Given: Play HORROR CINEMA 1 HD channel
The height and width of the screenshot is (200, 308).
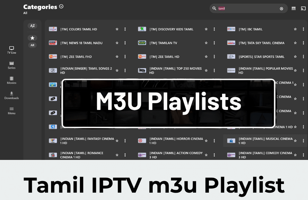Looking at the screenshot, I should point(176,141).
